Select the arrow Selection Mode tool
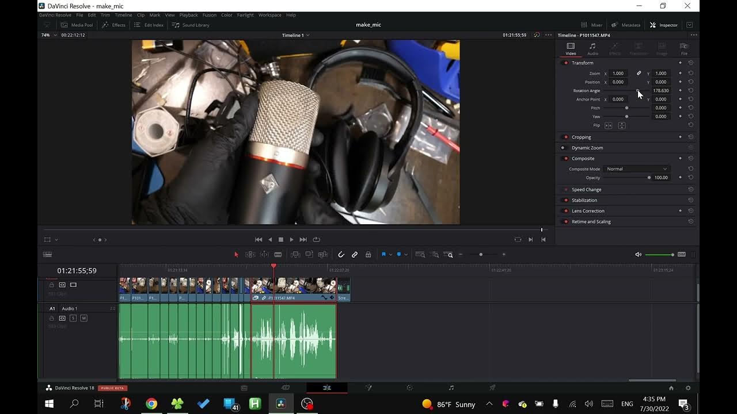 [x=236, y=254]
